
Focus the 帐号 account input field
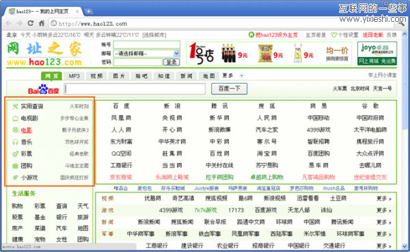coord(146,45)
